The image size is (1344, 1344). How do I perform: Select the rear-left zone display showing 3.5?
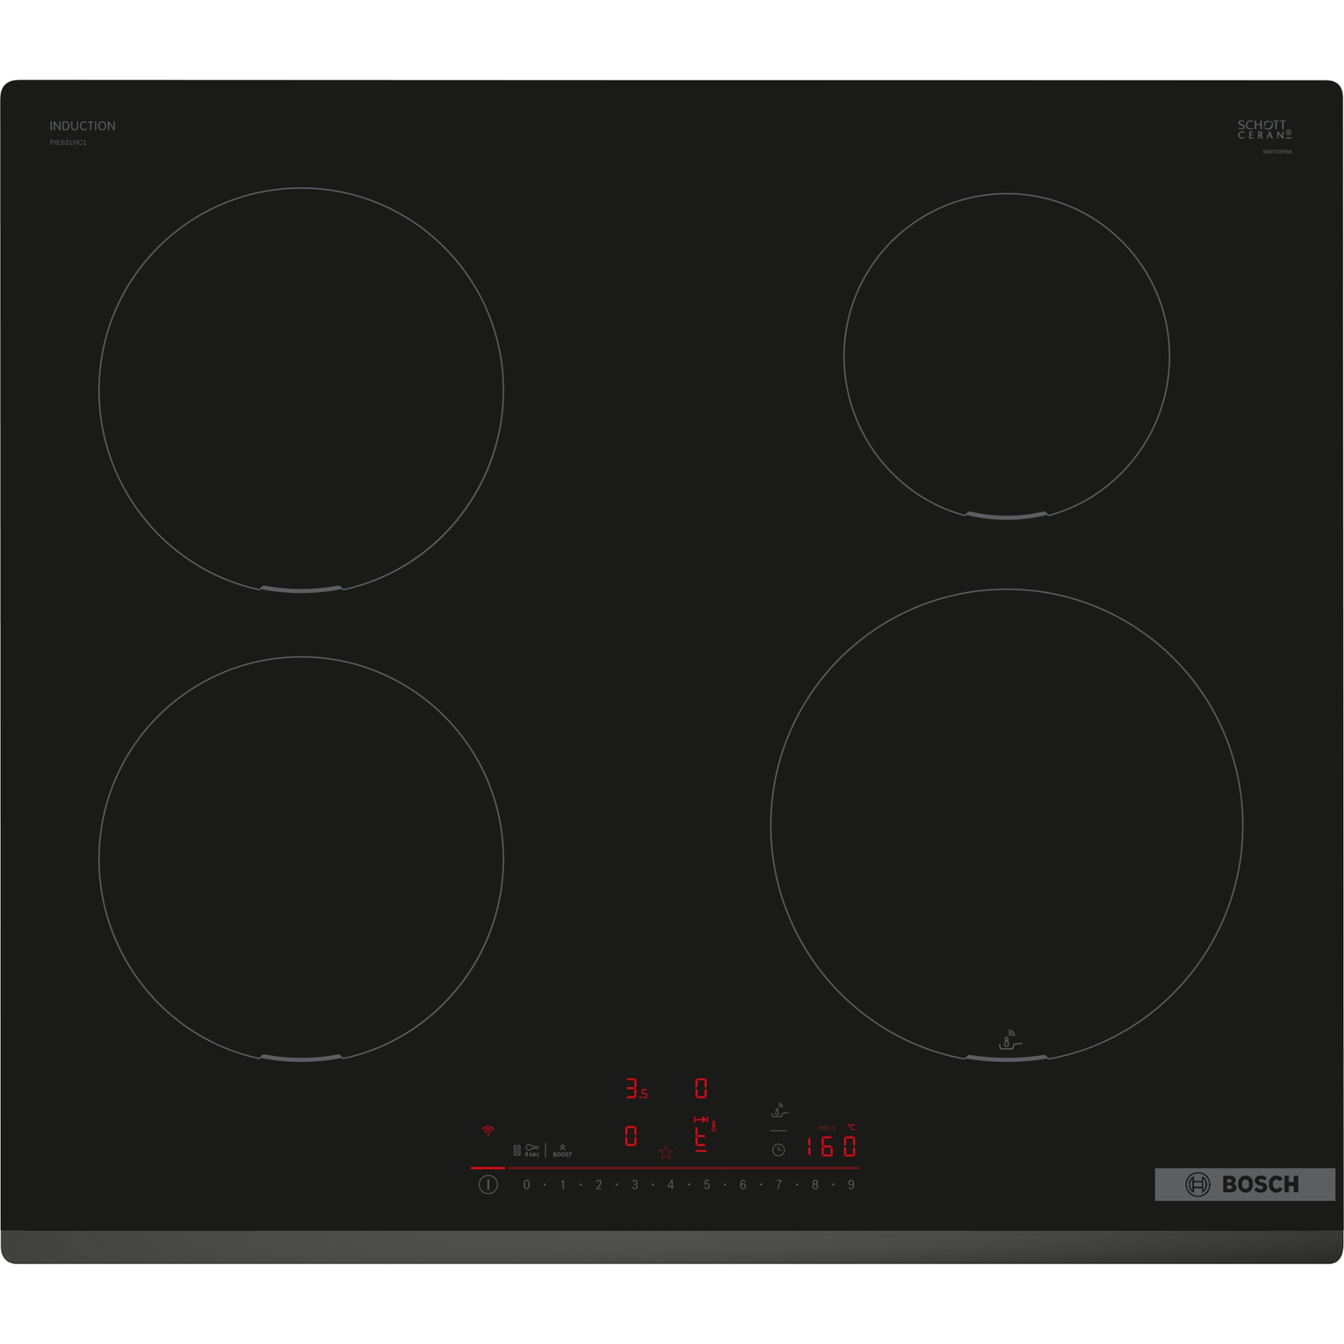[x=636, y=1089]
